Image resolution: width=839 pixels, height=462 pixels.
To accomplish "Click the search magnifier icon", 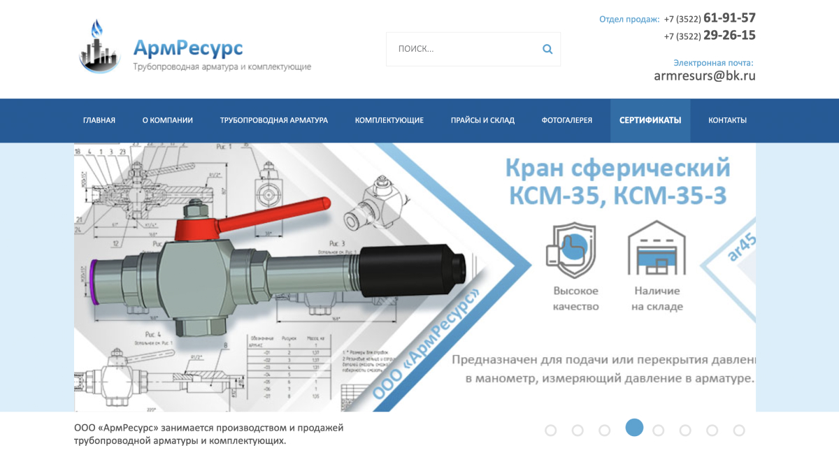I will tap(547, 49).
